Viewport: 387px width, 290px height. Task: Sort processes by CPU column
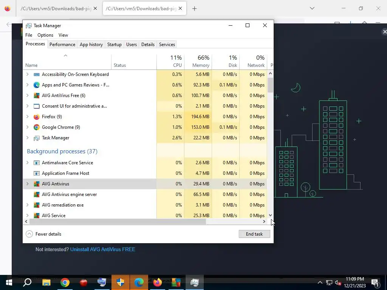[x=170, y=62]
